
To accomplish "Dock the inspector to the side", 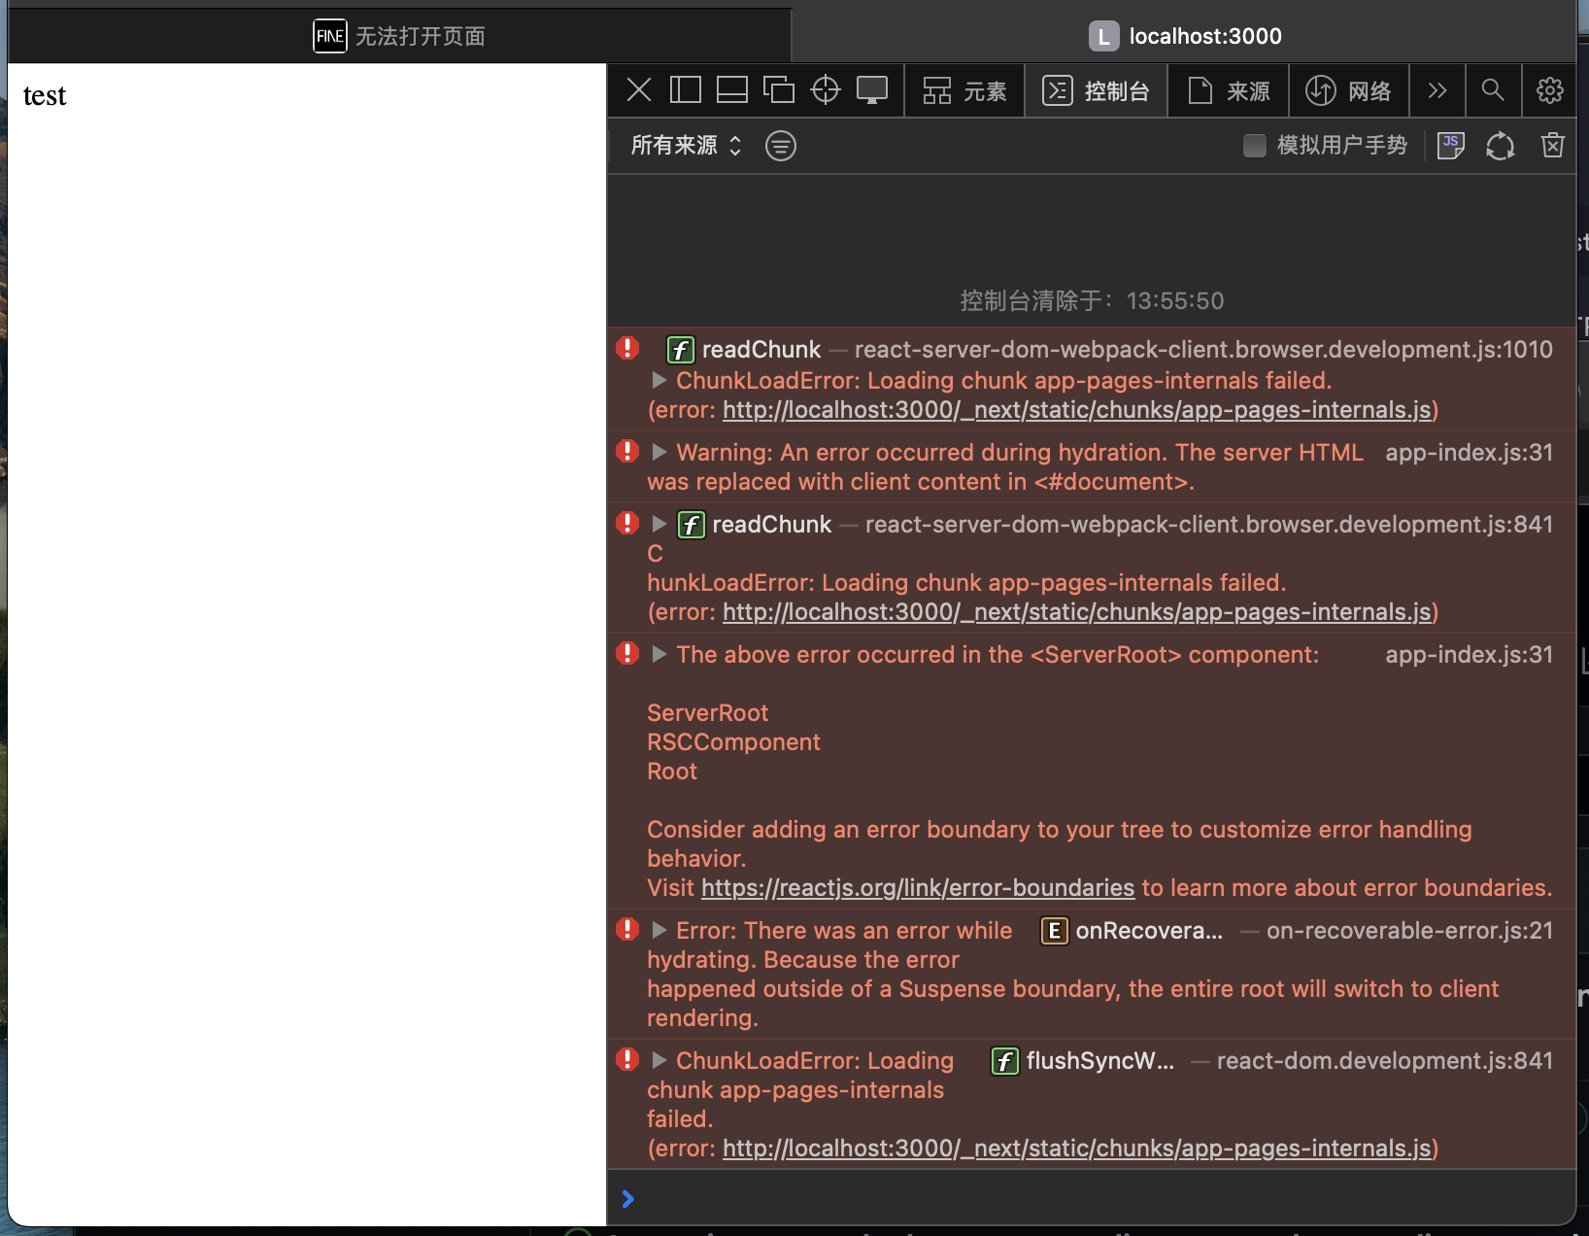I will click(686, 89).
